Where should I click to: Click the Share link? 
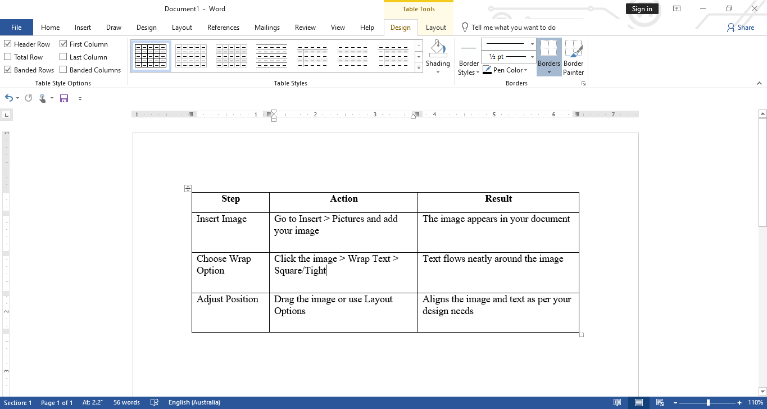(x=741, y=27)
